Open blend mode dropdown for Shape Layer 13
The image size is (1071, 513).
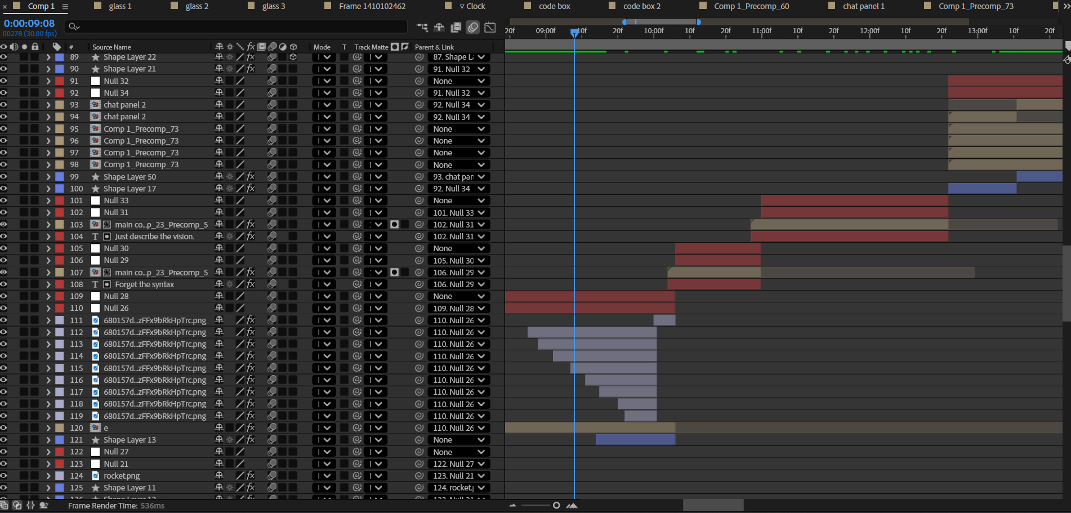[323, 440]
